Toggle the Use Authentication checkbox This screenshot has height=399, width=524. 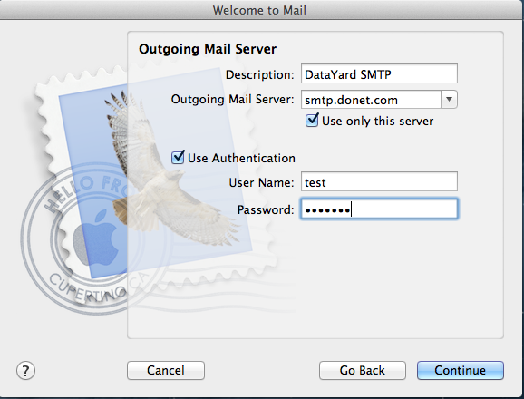[x=178, y=158]
